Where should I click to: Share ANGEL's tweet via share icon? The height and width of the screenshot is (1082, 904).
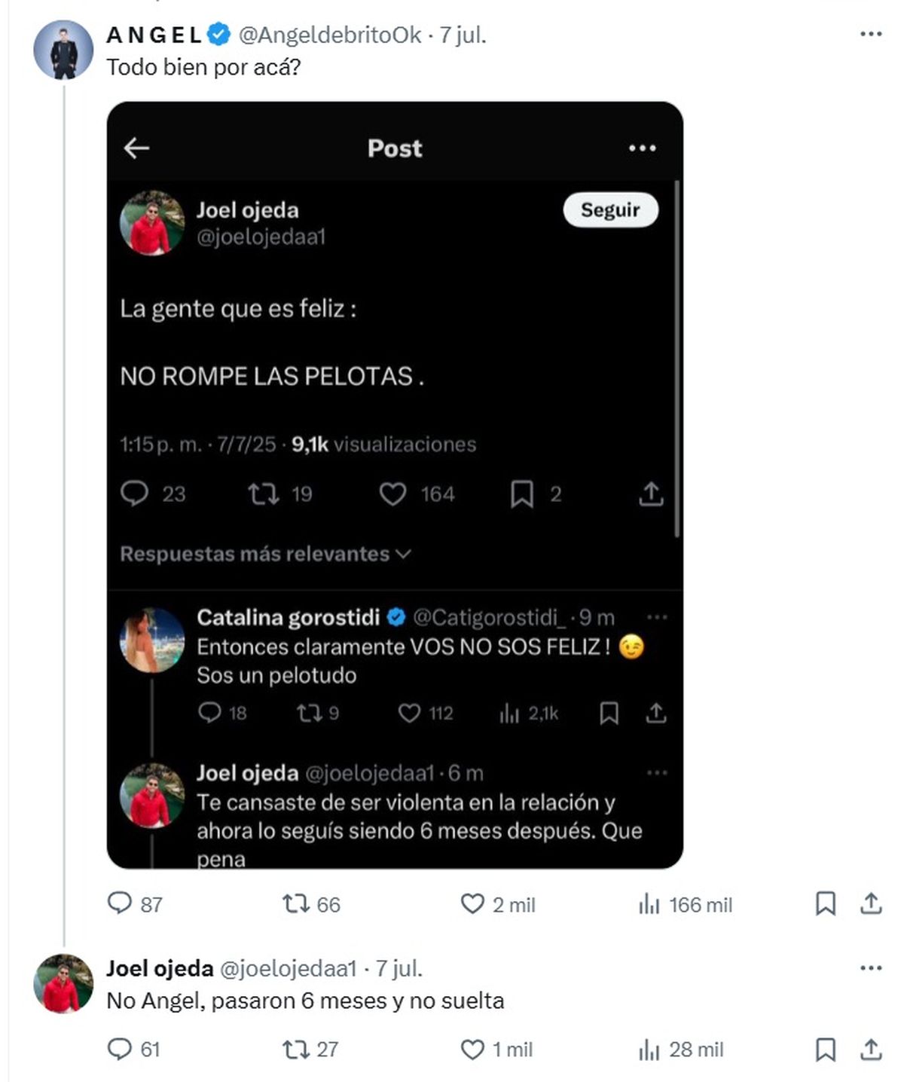[x=871, y=903]
